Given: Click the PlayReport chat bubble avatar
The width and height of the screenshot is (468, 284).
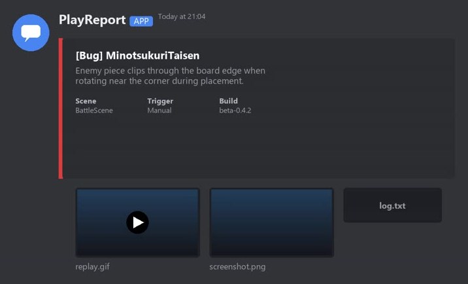Looking at the screenshot, I should click(x=31, y=33).
